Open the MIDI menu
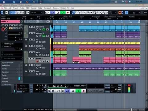This screenshot has height=111, width=148. [27, 8]
